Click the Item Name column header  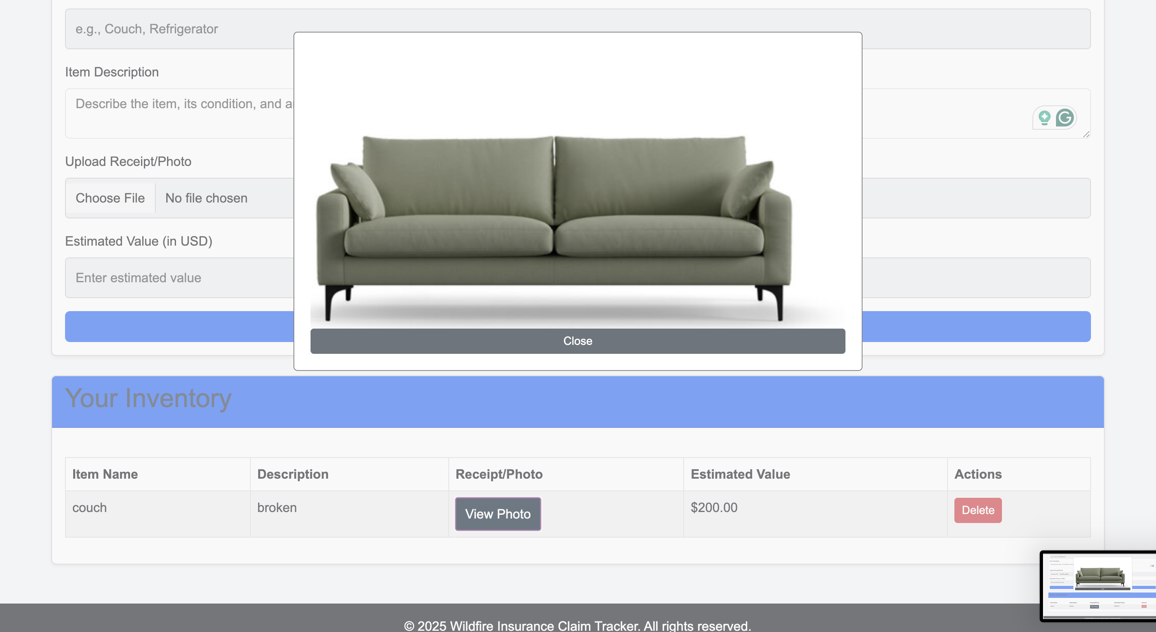[x=104, y=473]
